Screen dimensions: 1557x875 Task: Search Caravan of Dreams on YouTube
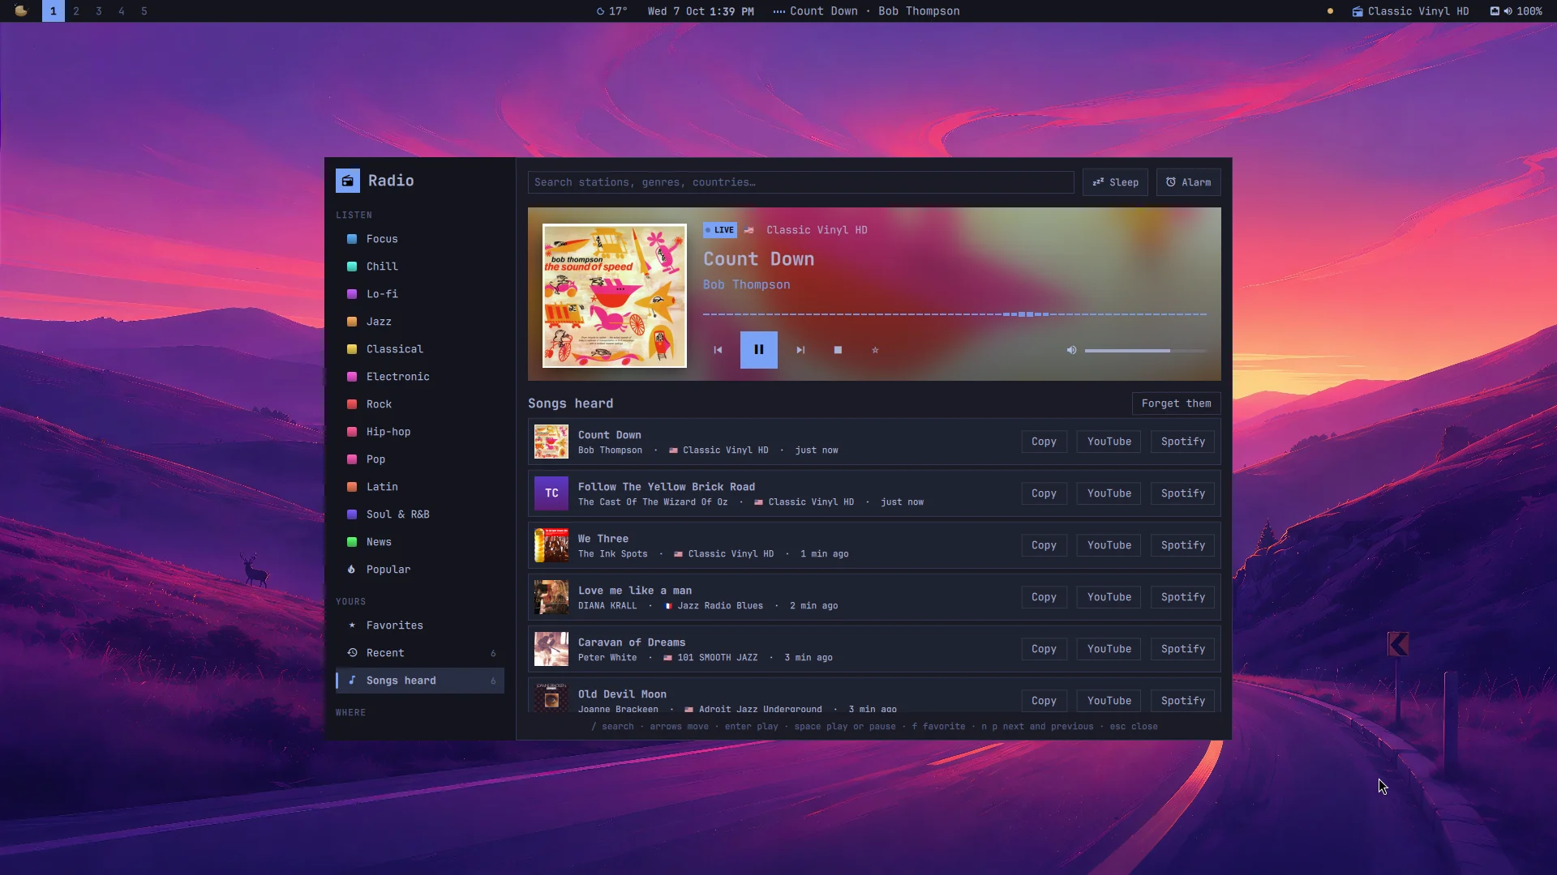point(1109,649)
